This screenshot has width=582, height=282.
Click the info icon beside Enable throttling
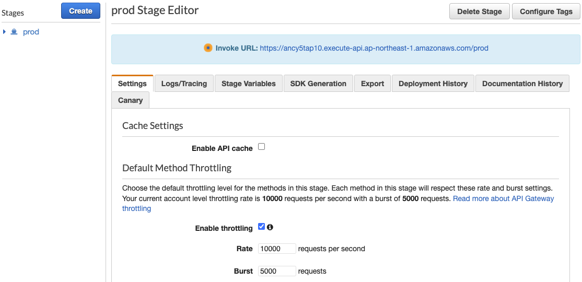point(270,227)
